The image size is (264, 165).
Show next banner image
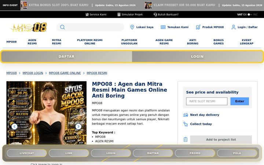(78, 126)
